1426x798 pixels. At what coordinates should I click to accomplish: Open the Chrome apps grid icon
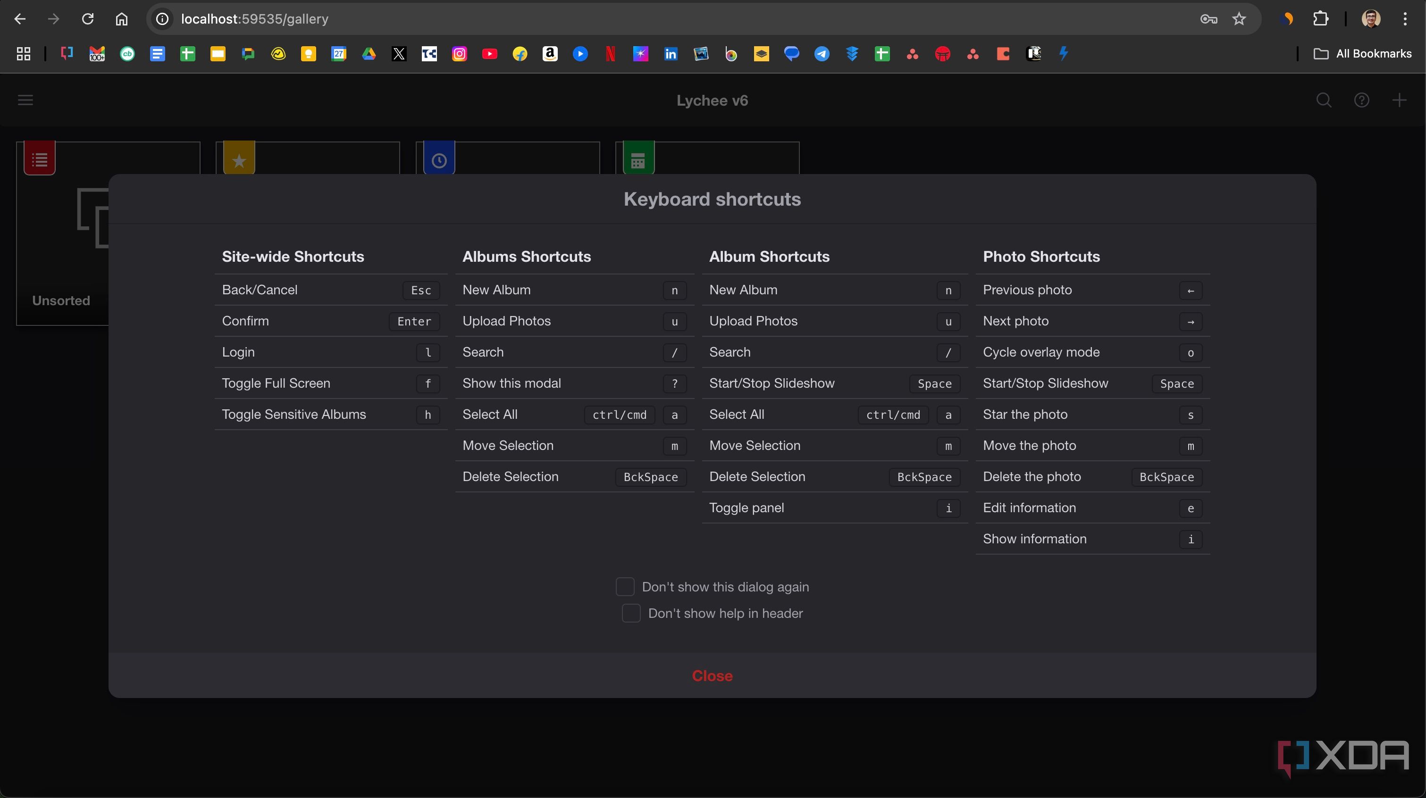(x=23, y=54)
